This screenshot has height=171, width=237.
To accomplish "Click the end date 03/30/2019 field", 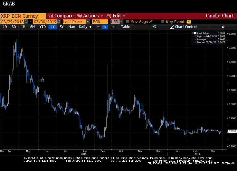I will pyautogui.click(x=45, y=22).
